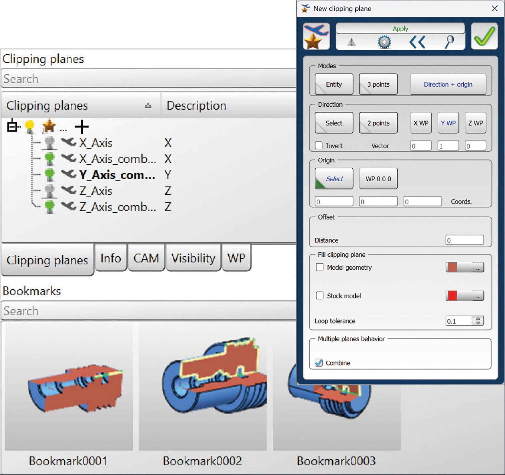Open the Stock model red color swatch

[x=452, y=295]
